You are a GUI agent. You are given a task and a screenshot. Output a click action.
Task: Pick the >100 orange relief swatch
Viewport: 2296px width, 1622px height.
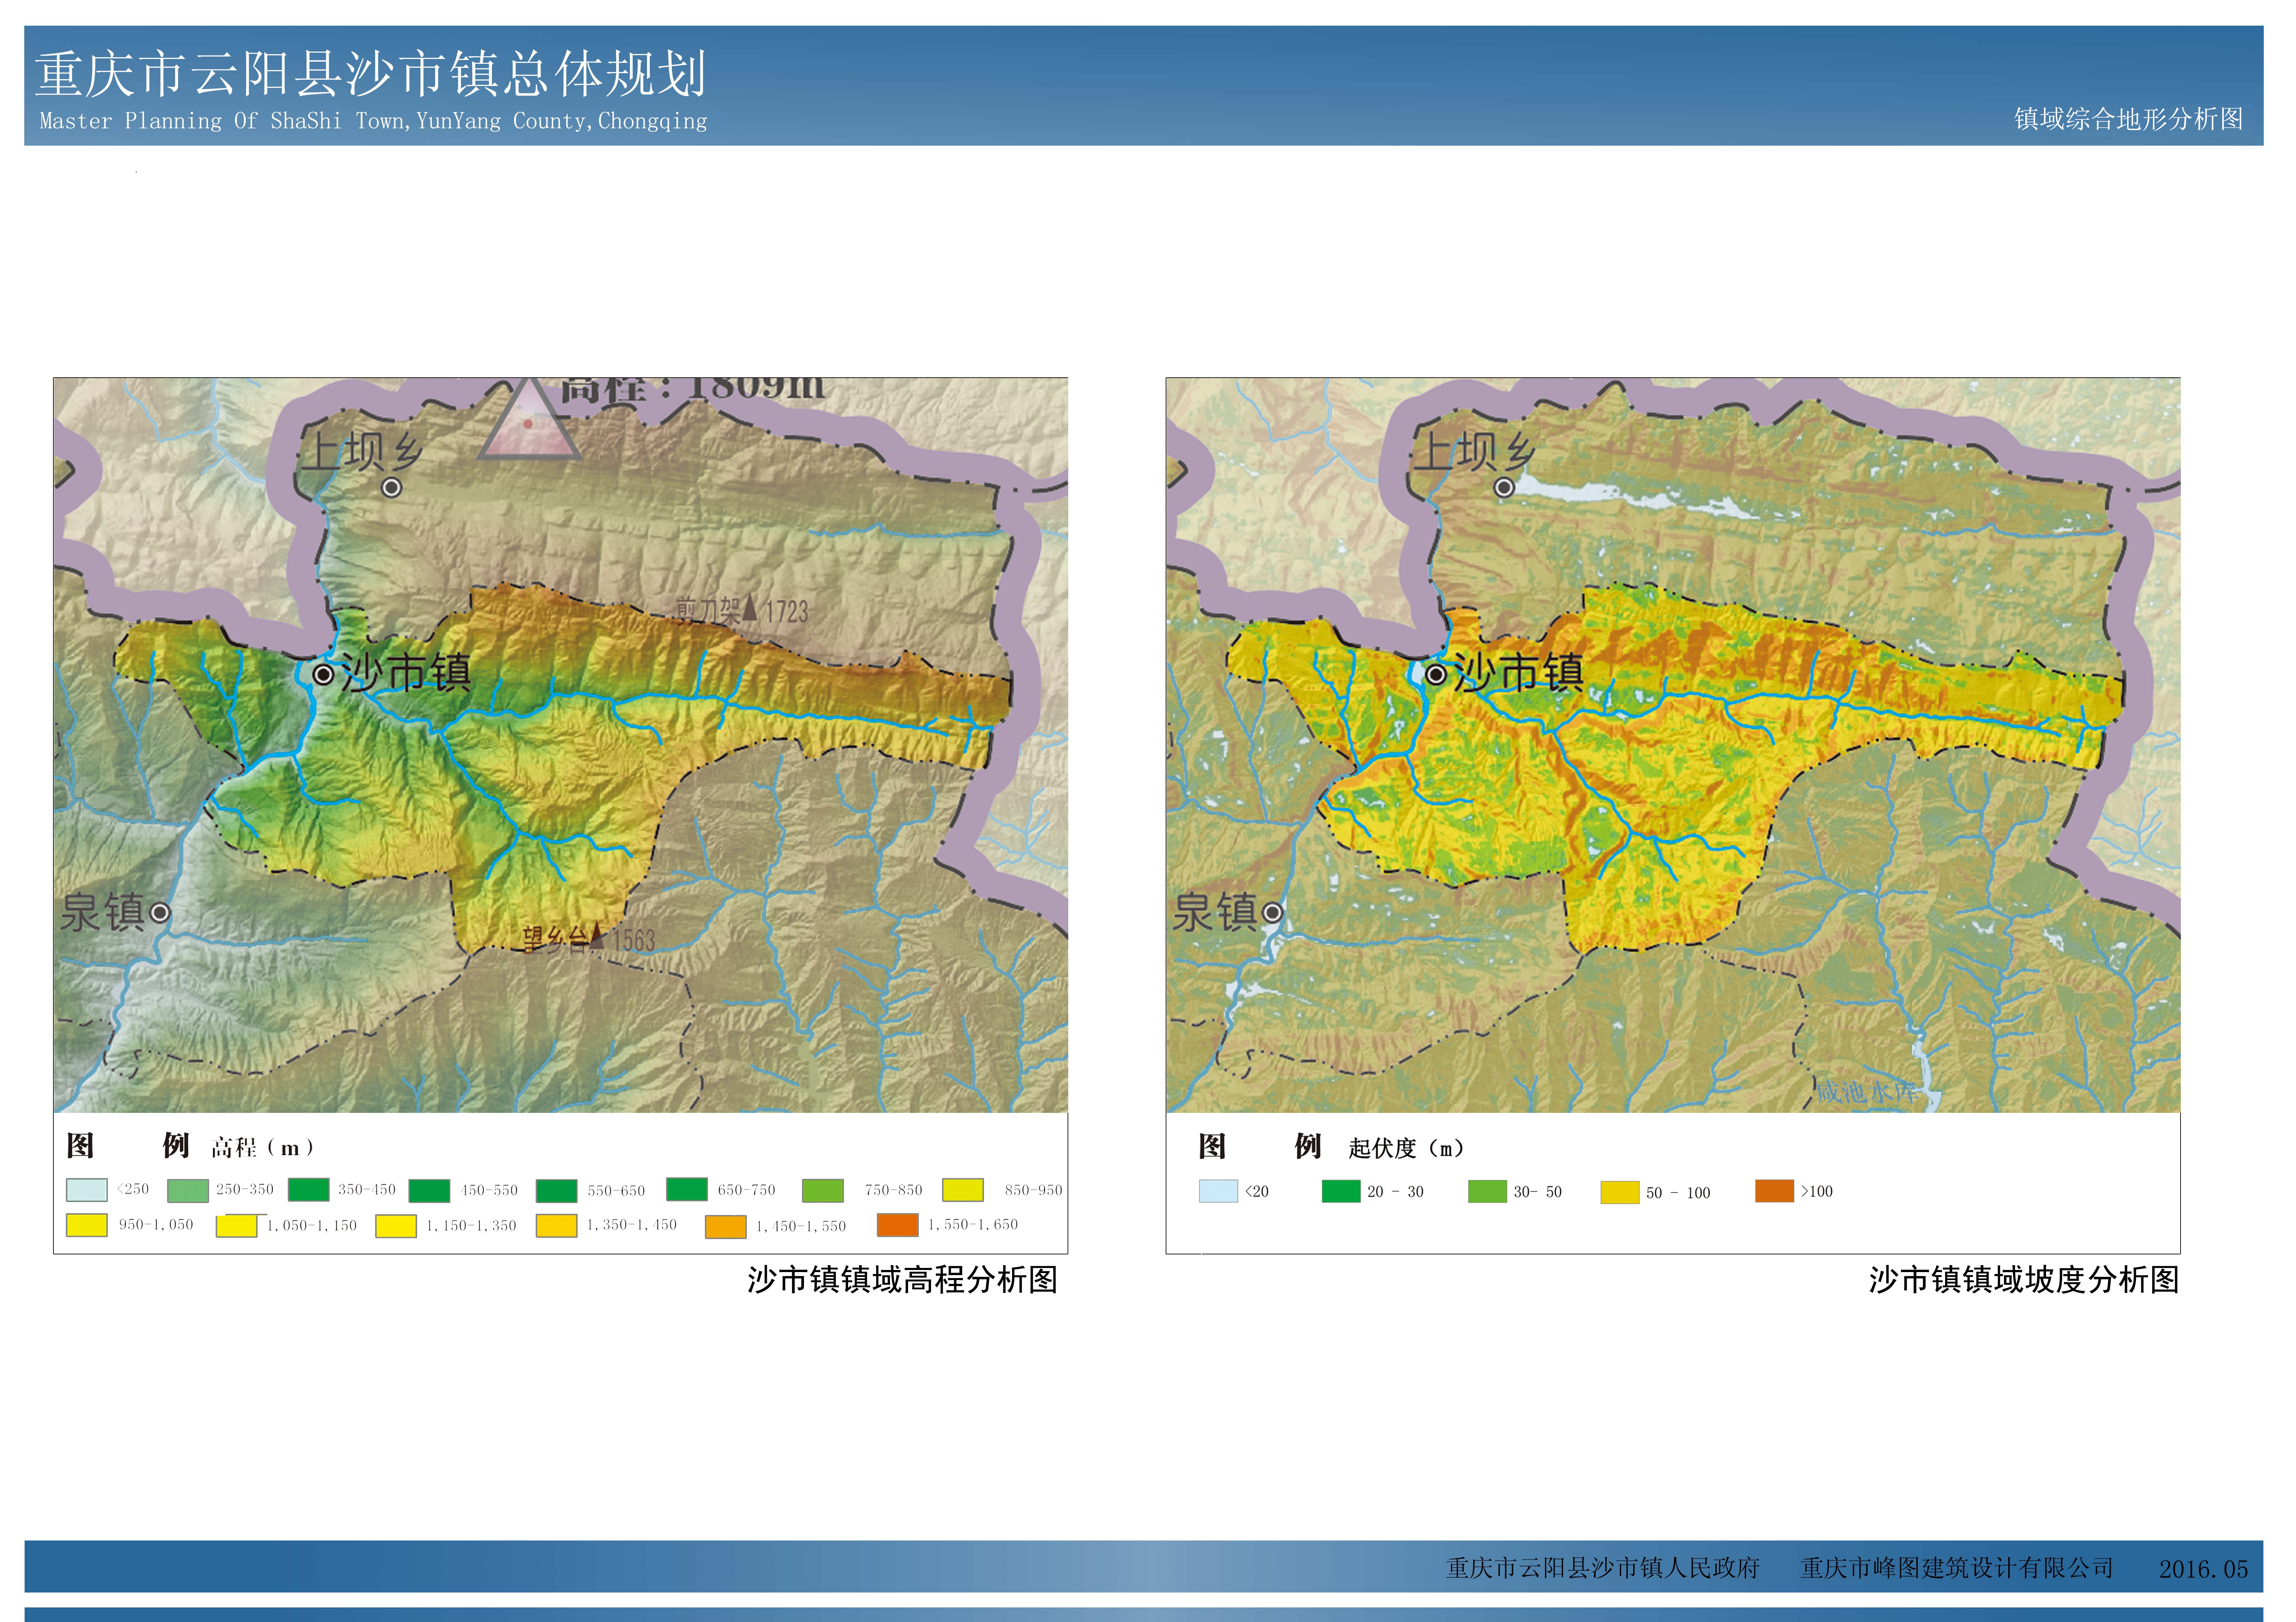tap(1775, 1191)
